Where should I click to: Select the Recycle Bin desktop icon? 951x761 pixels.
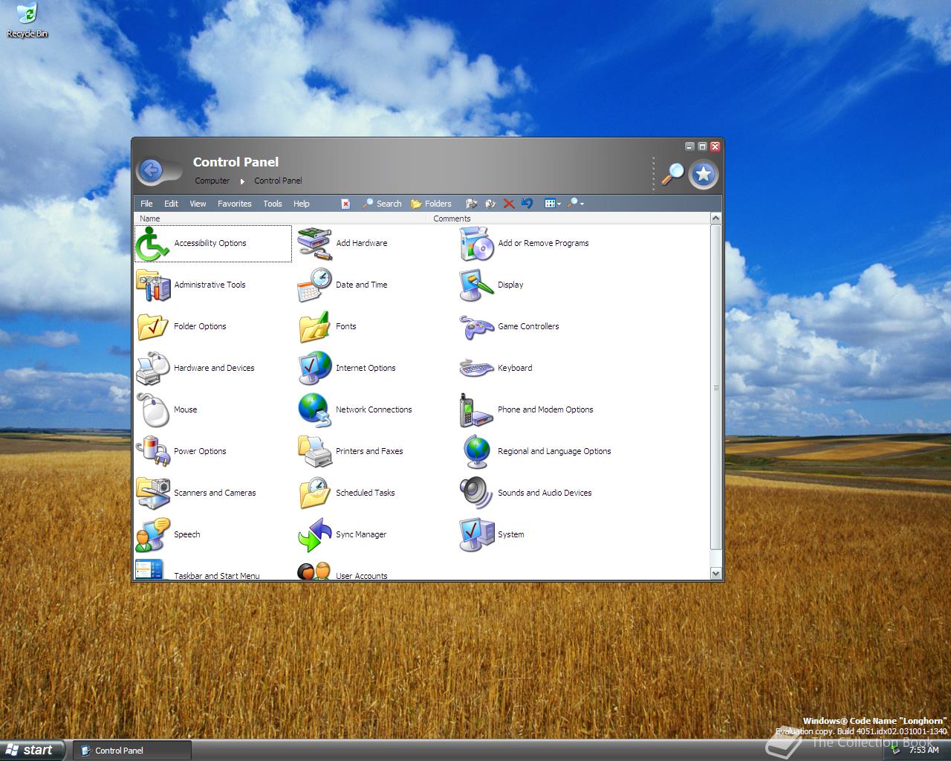27,20
